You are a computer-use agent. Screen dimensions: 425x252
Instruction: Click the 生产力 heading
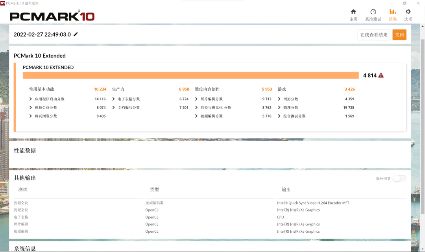point(118,89)
